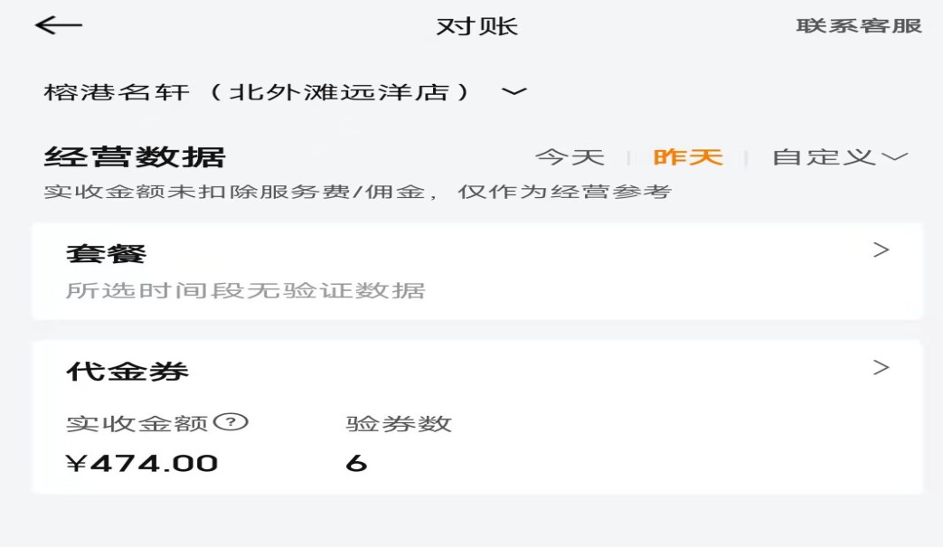This screenshot has width=943, height=547.
Task: Click the voucher count number 6
Action: click(356, 464)
